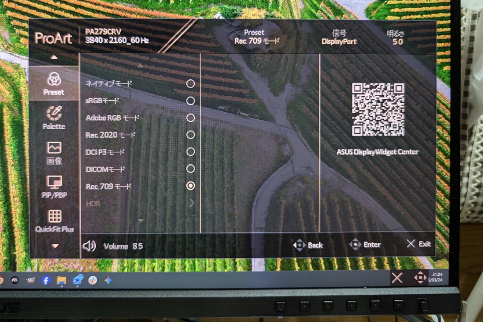Click the Facebook icon in taskbar
This screenshot has width=483, height=322.
click(46, 280)
